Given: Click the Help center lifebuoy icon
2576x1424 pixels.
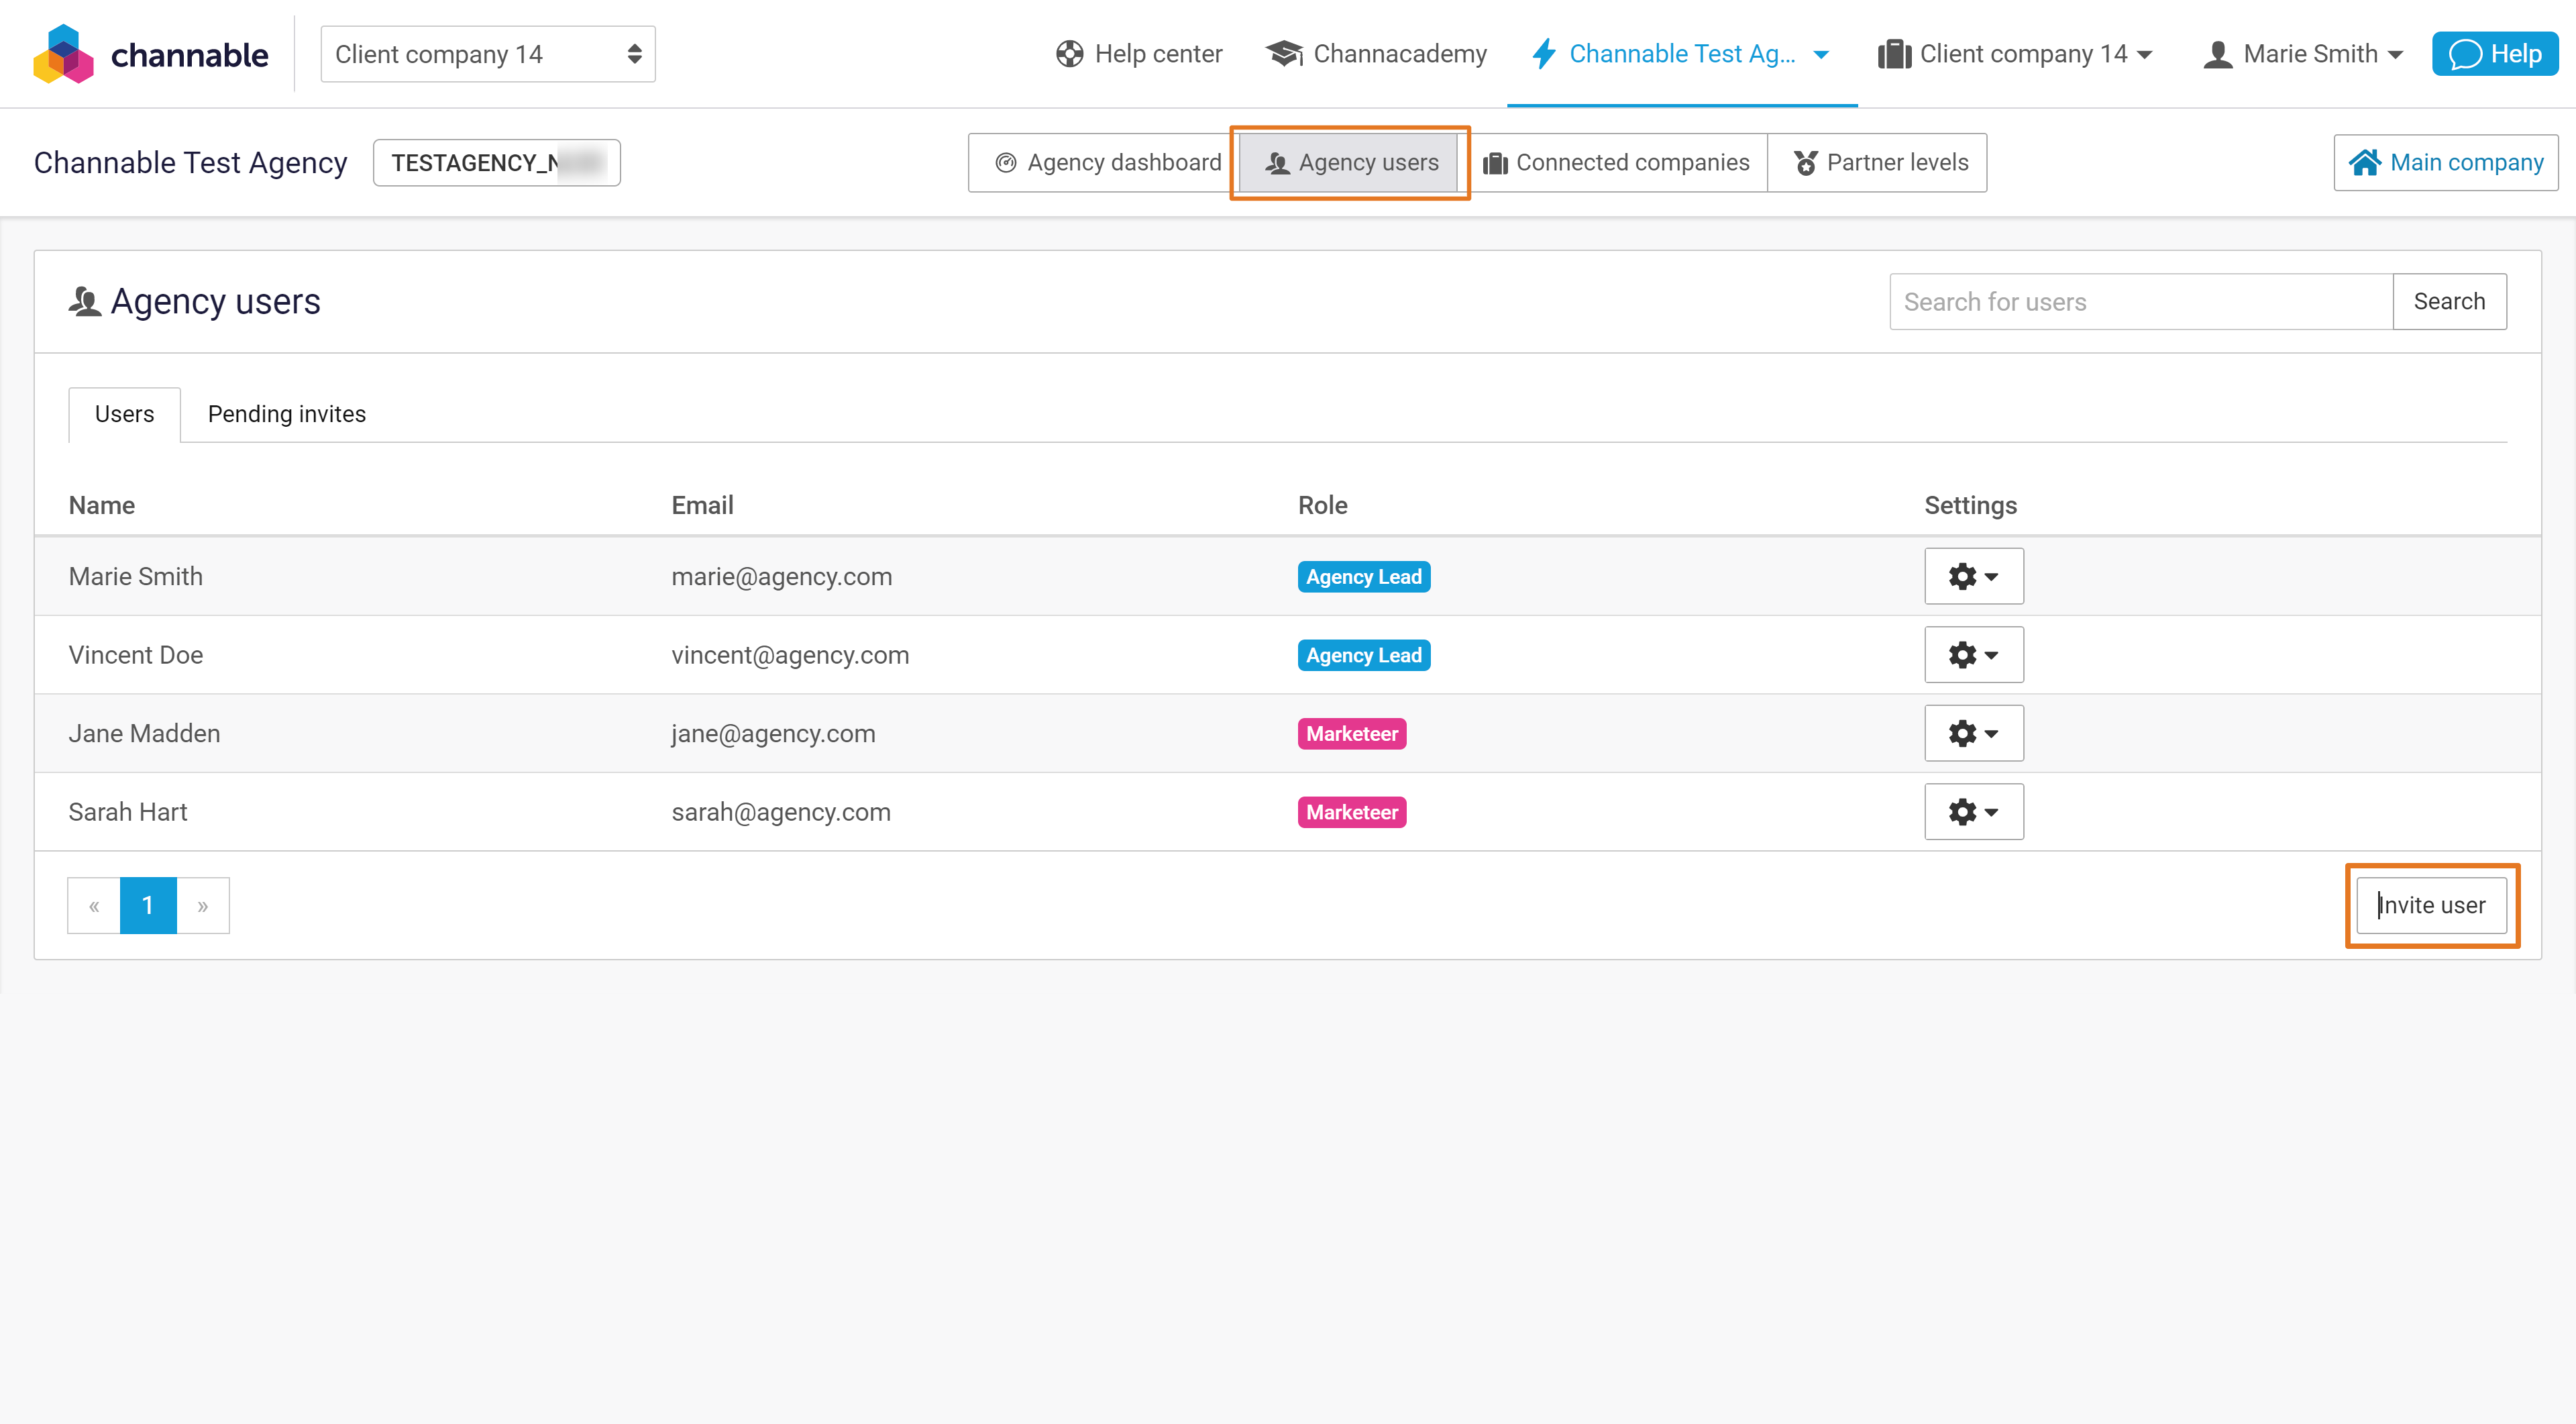Looking at the screenshot, I should tap(1070, 54).
